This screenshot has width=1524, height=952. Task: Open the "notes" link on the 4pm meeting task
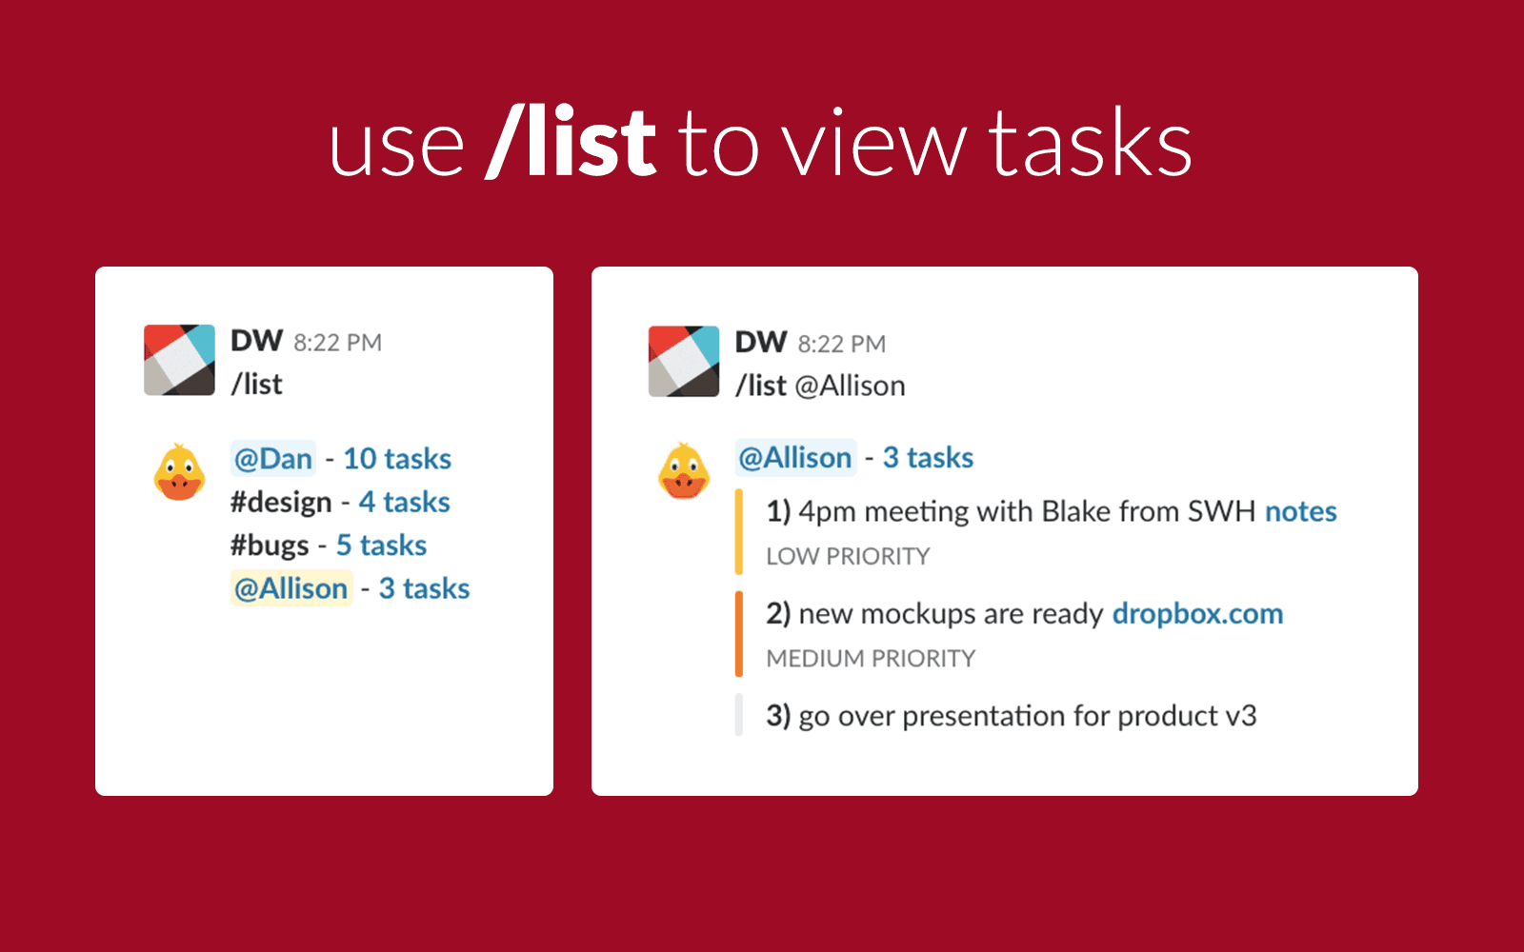[1300, 511]
